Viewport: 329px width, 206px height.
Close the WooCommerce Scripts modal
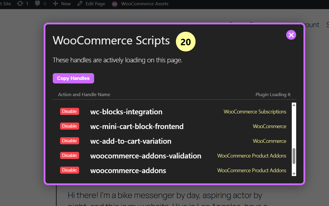[x=291, y=35]
